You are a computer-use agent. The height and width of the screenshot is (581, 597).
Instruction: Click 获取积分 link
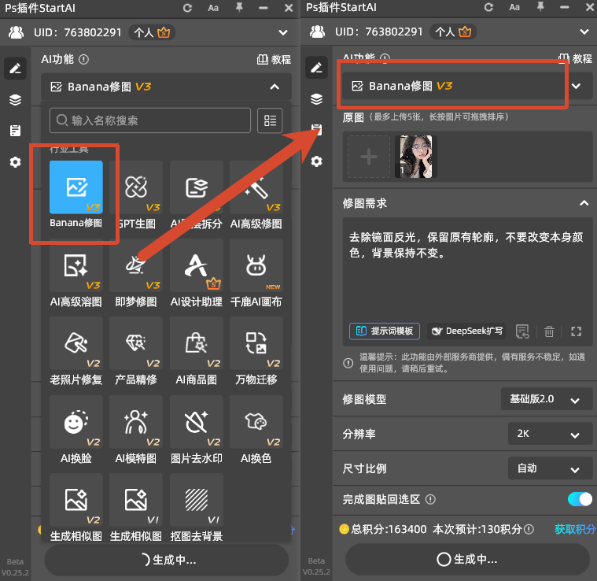(575, 529)
